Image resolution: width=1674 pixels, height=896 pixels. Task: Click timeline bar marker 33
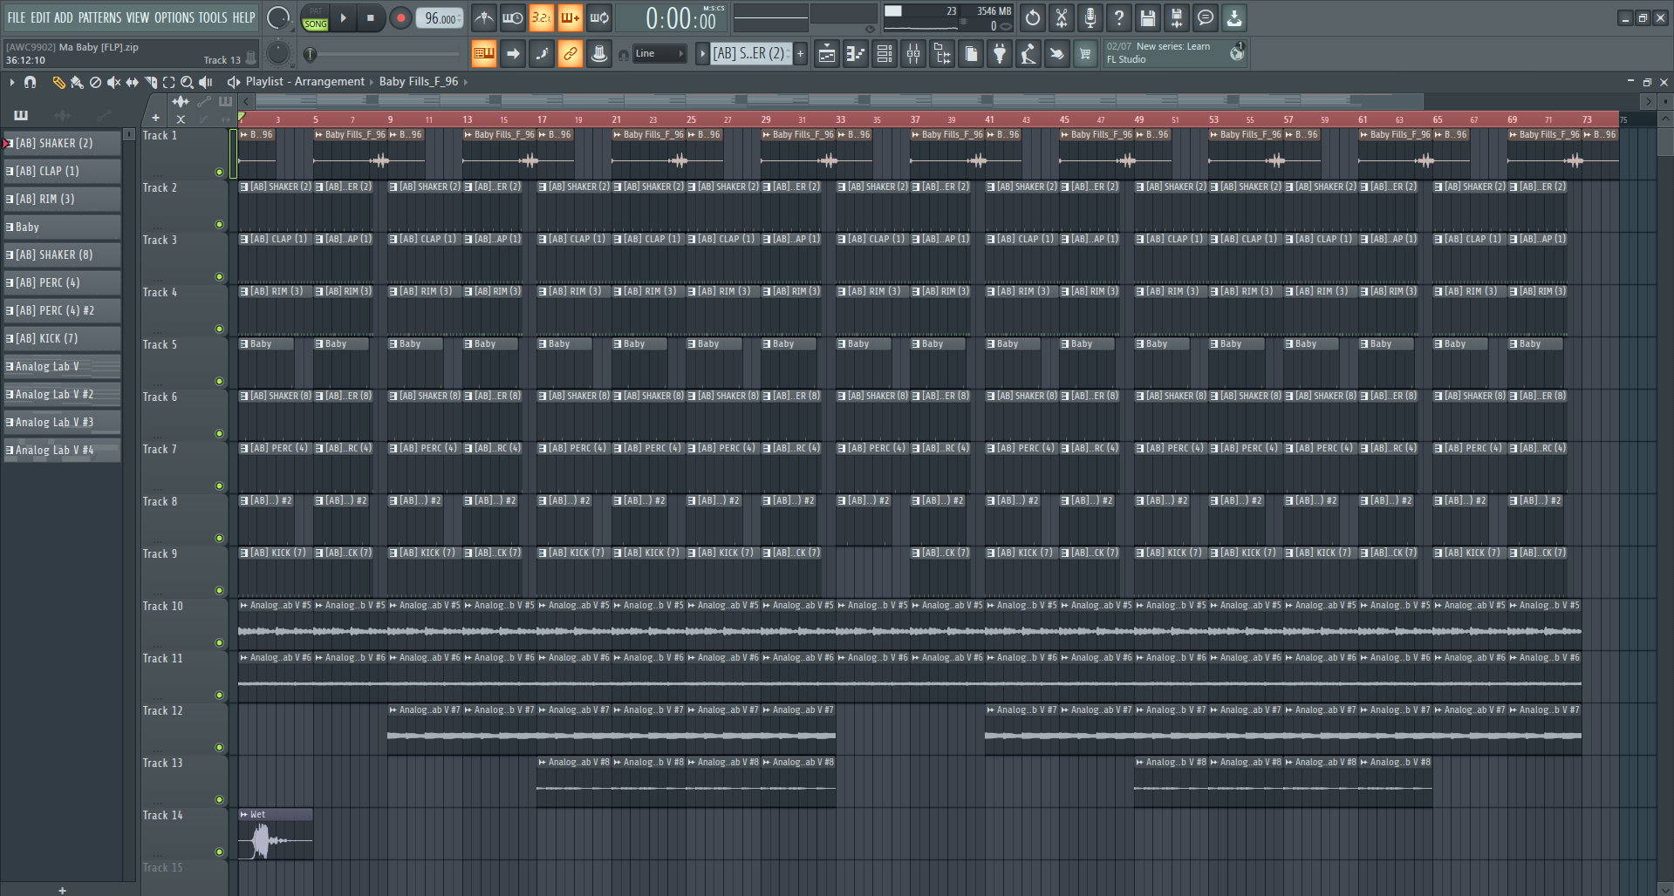coord(840,119)
